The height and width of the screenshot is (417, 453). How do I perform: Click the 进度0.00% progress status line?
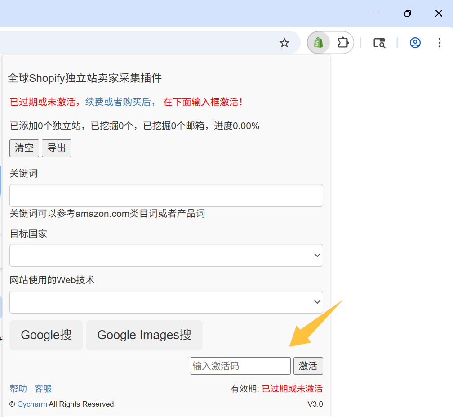pyautogui.click(x=135, y=126)
